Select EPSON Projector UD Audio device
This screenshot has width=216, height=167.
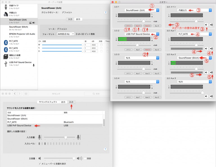[x=19, y=35]
